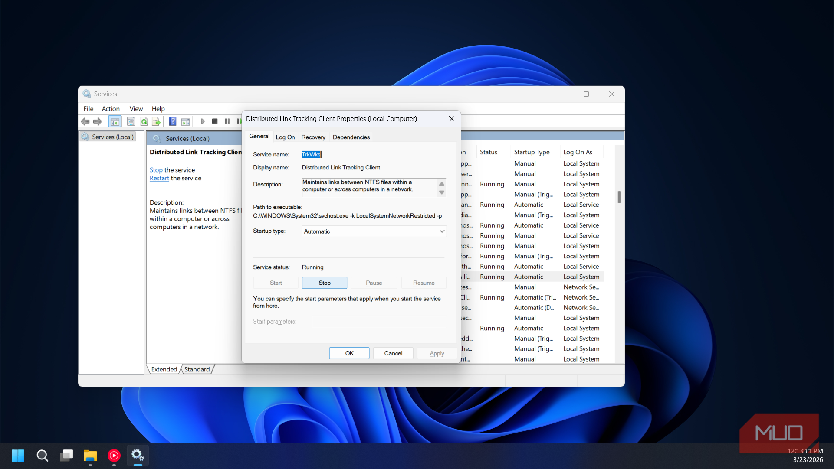The height and width of the screenshot is (469, 834).
Task: Click the OK button
Action: [x=349, y=353]
